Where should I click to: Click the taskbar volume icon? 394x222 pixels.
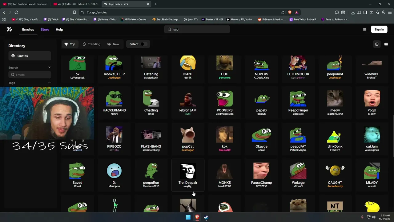click(374, 217)
